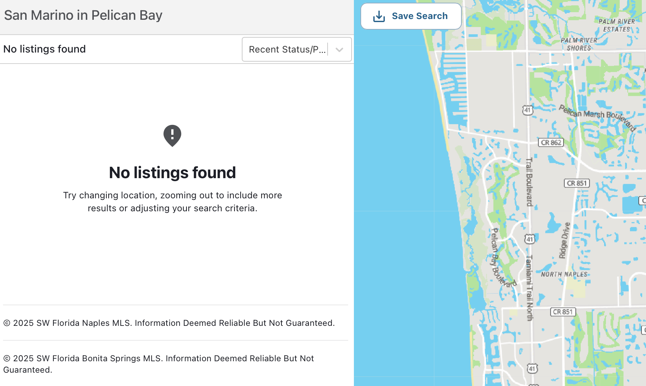Open the Recent Status/P... sort dropdown
The width and height of the screenshot is (646, 386).
(x=287, y=49)
